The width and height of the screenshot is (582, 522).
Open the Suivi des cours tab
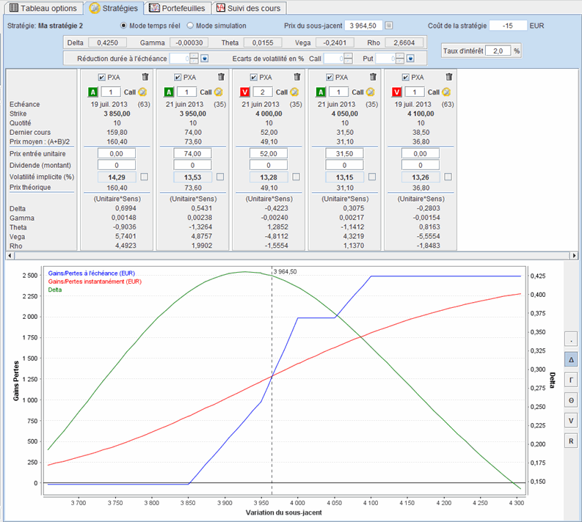click(250, 8)
